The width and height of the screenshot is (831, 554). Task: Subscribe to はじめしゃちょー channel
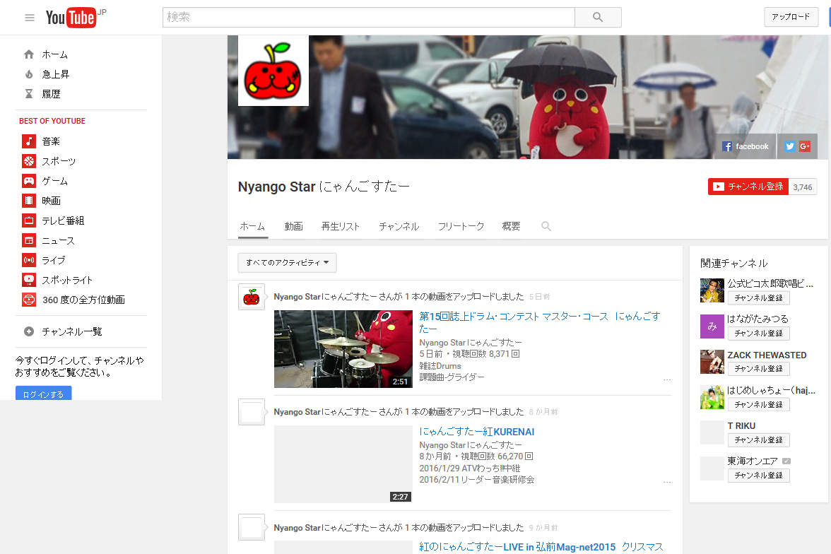point(758,404)
